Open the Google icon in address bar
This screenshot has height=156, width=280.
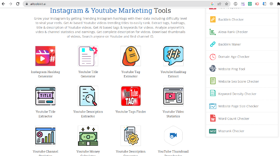pyautogui.click(x=212, y=4)
